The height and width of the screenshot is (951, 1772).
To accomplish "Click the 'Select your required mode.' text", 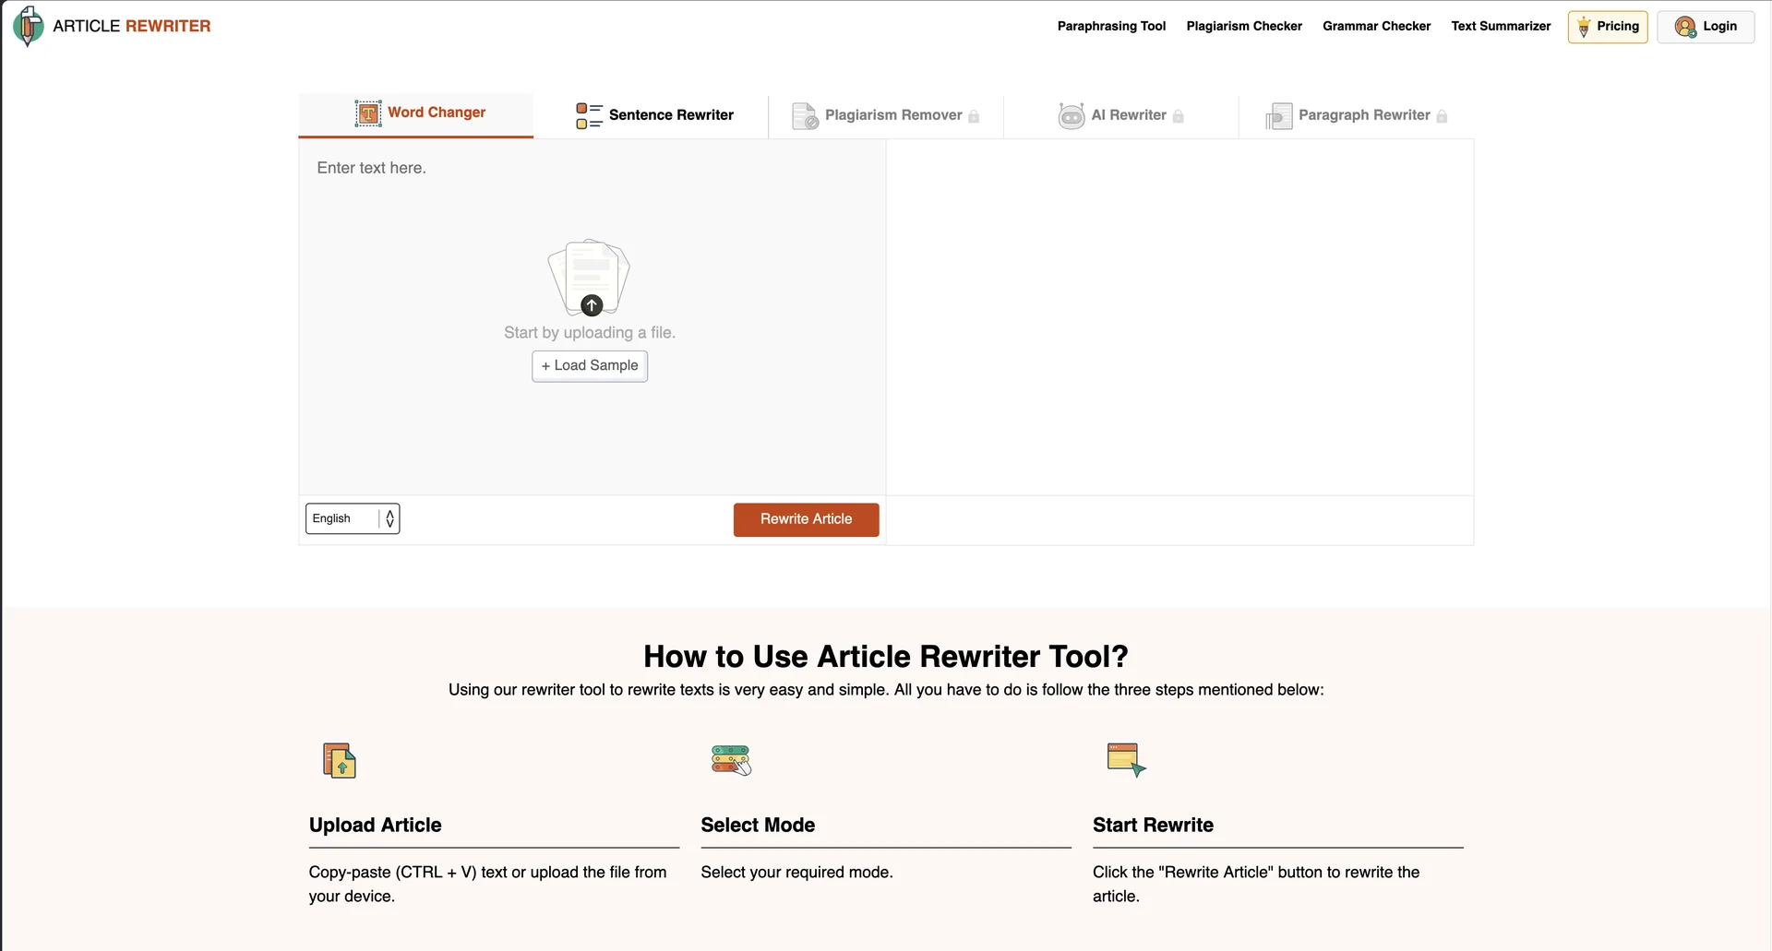I will pyautogui.click(x=796, y=873).
